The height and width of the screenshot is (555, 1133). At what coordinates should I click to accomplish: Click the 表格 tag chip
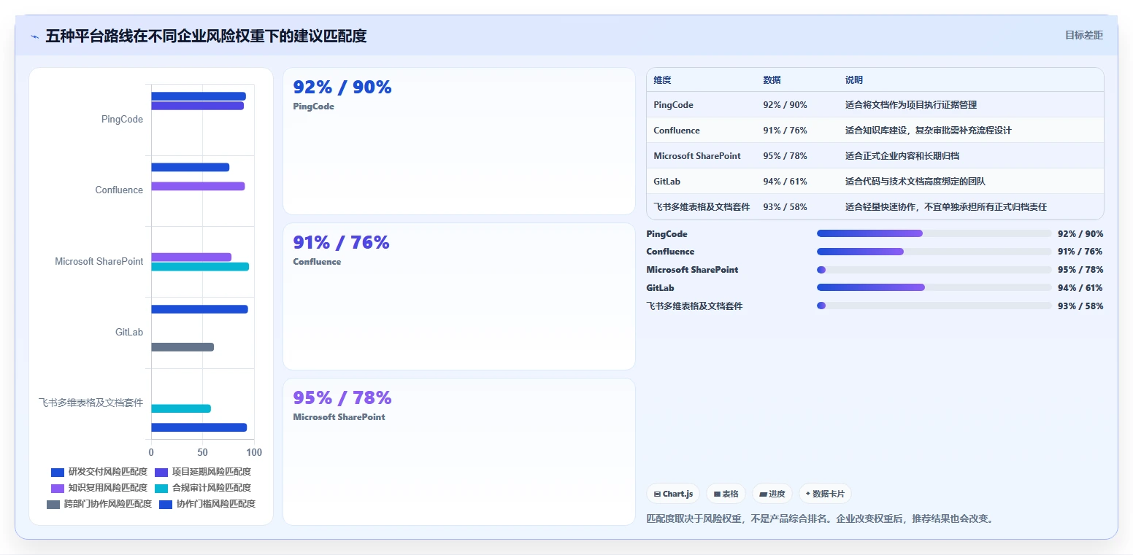[x=726, y=494]
